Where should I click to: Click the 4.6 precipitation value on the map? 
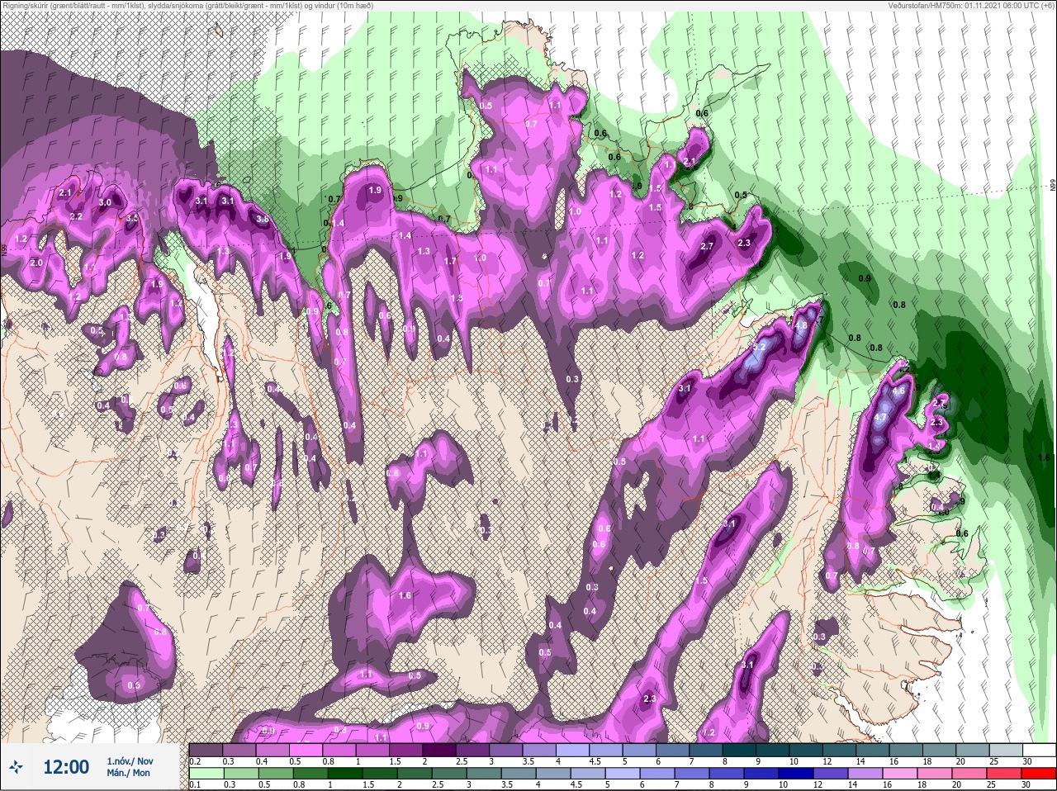pos(899,391)
